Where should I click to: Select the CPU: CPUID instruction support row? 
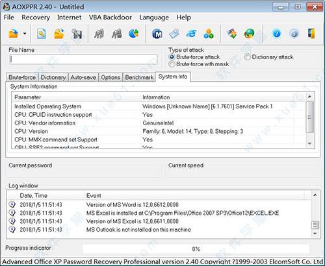coord(159,115)
